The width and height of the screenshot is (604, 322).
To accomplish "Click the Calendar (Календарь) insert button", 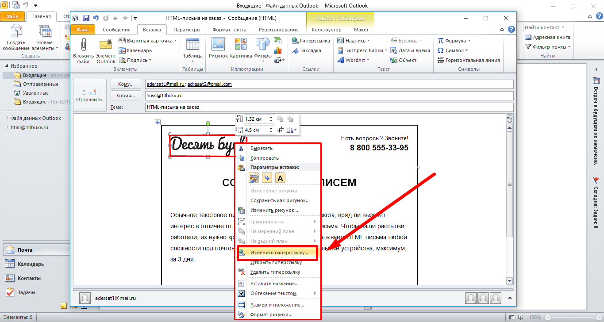I will coord(135,50).
